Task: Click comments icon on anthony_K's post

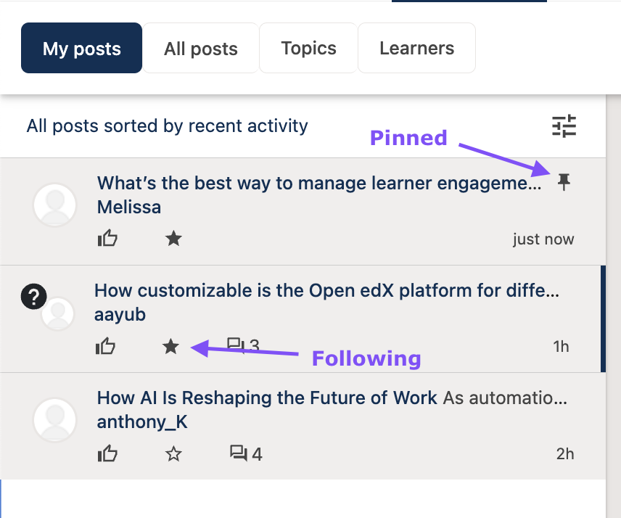Action: tap(238, 454)
